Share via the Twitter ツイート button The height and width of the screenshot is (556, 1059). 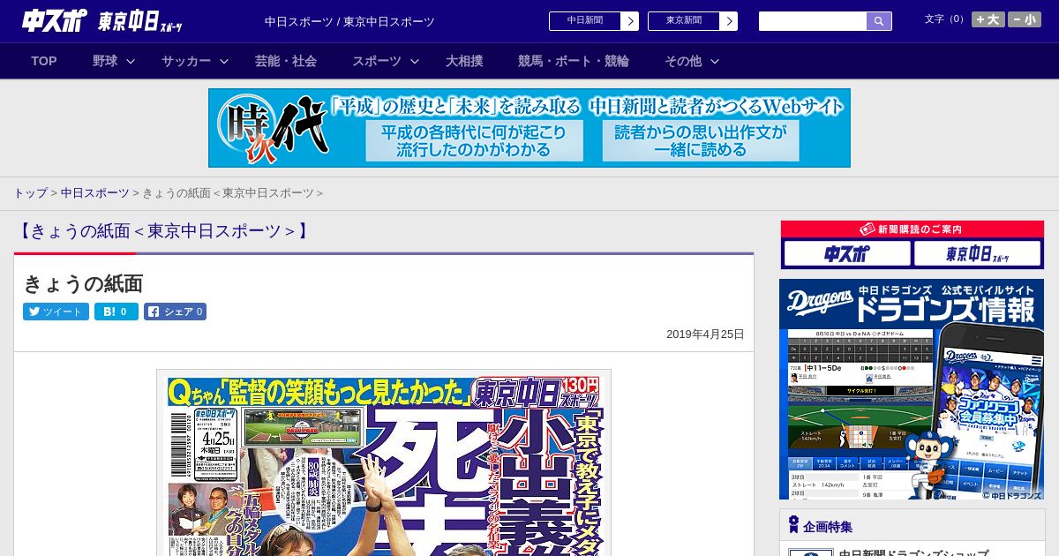tap(56, 312)
